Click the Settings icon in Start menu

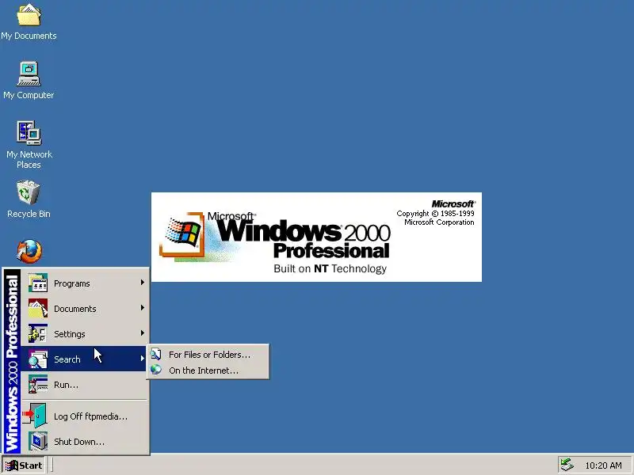point(38,333)
